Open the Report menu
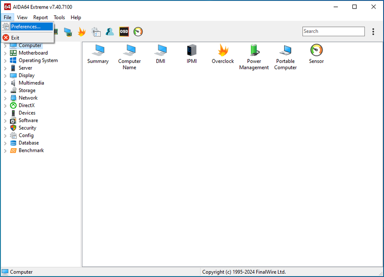Image resolution: width=384 pixels, height=277 pixels. tap(41, 18)
